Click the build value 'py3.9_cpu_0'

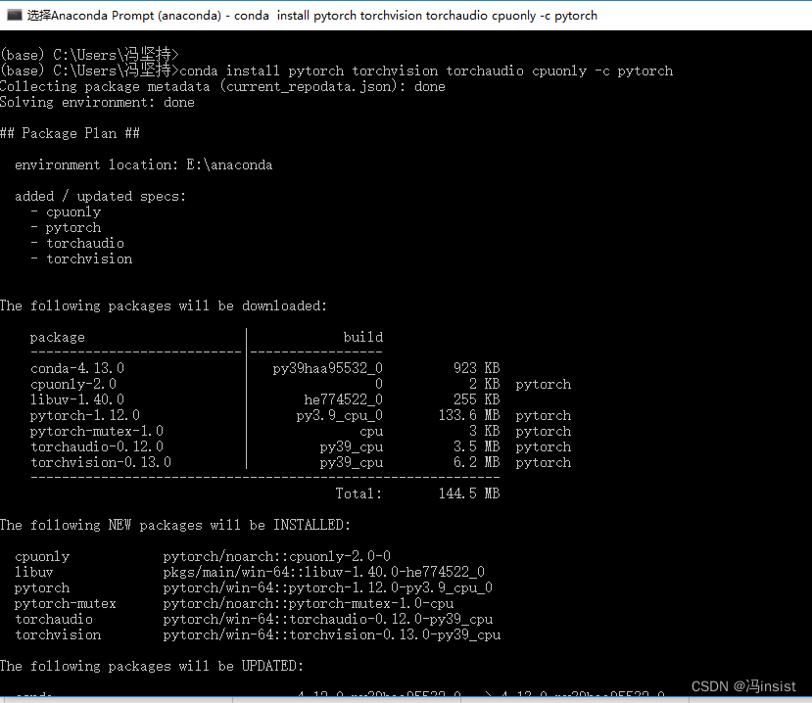tap(340, 415)
